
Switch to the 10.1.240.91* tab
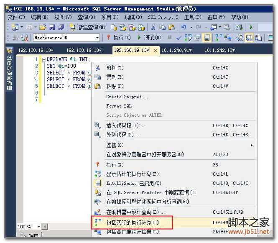pyautogui.click(x=176, y=50)
